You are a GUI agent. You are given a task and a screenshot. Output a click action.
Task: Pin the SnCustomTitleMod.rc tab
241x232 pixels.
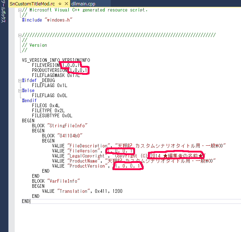(x=60, y=4)
